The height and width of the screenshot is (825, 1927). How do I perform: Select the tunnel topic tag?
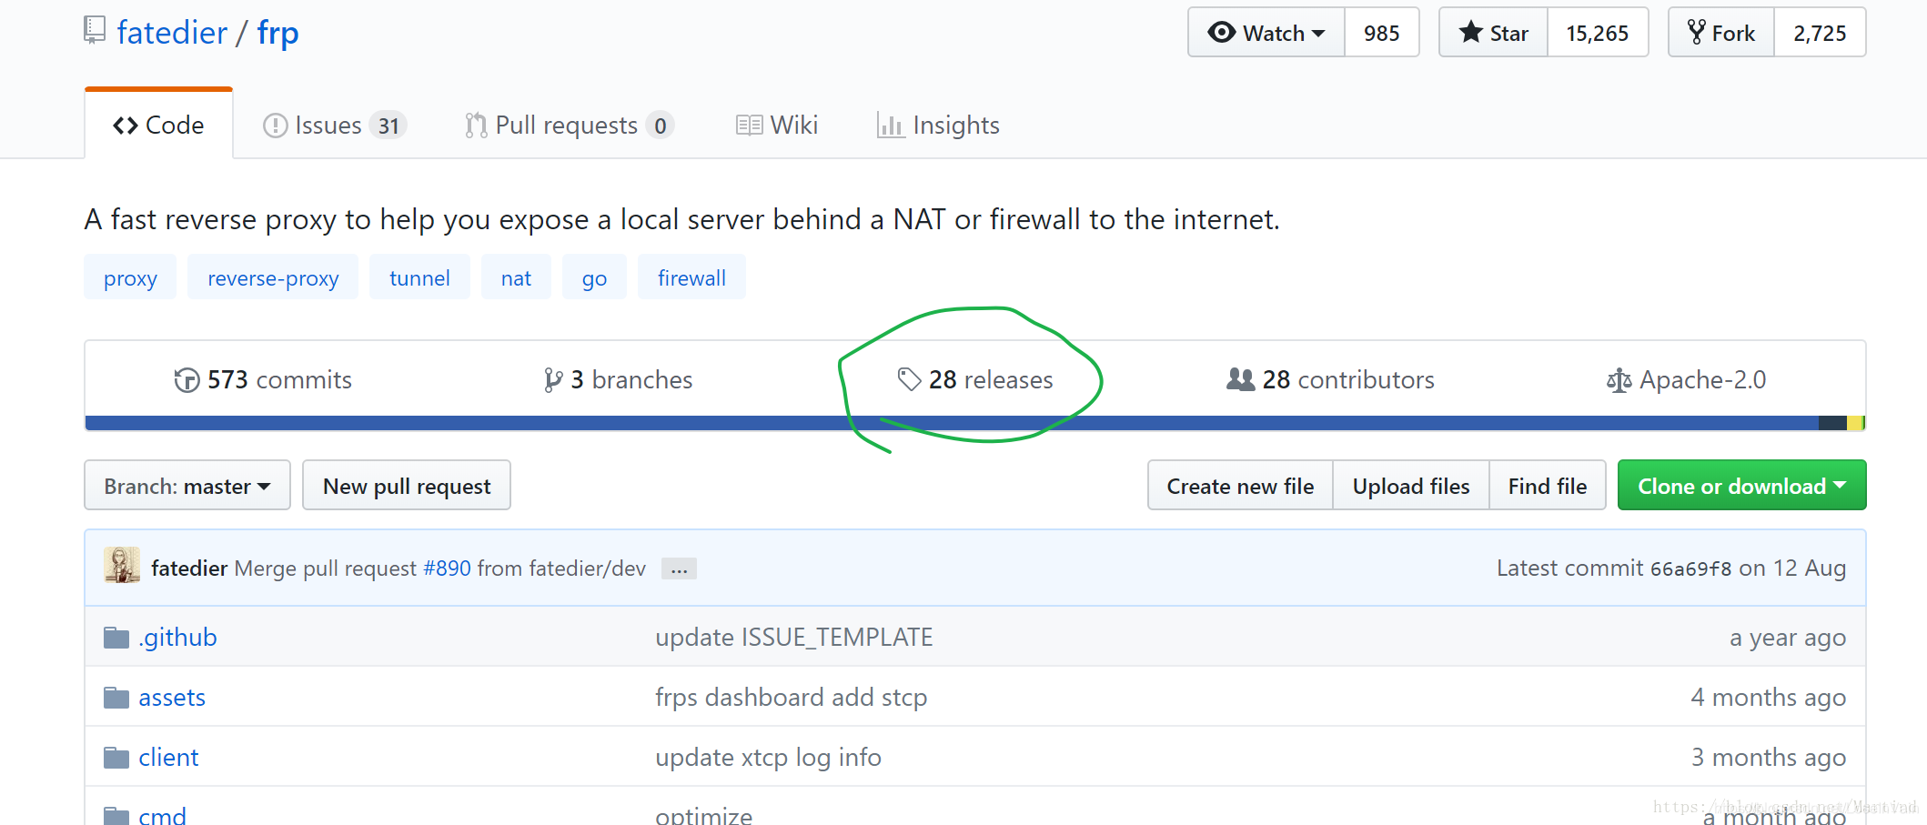(x=419, y=277)
